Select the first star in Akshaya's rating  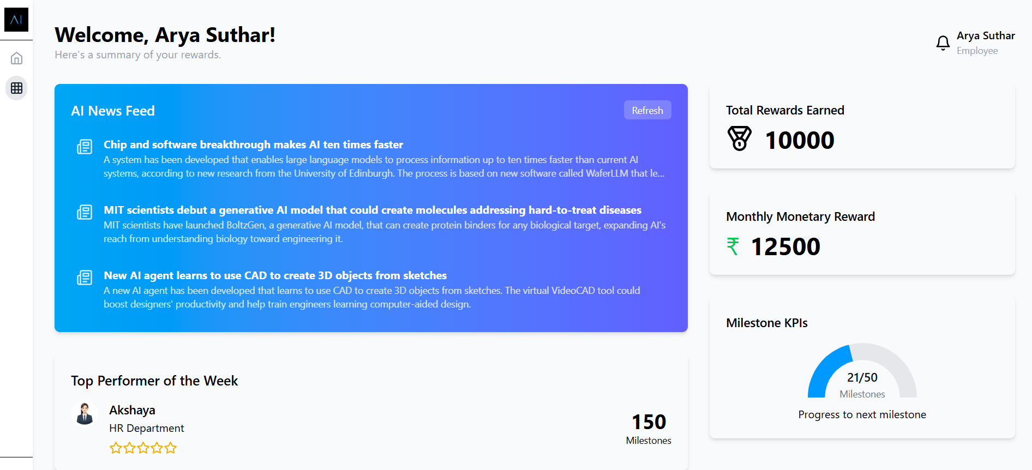[x=115, y=448]
